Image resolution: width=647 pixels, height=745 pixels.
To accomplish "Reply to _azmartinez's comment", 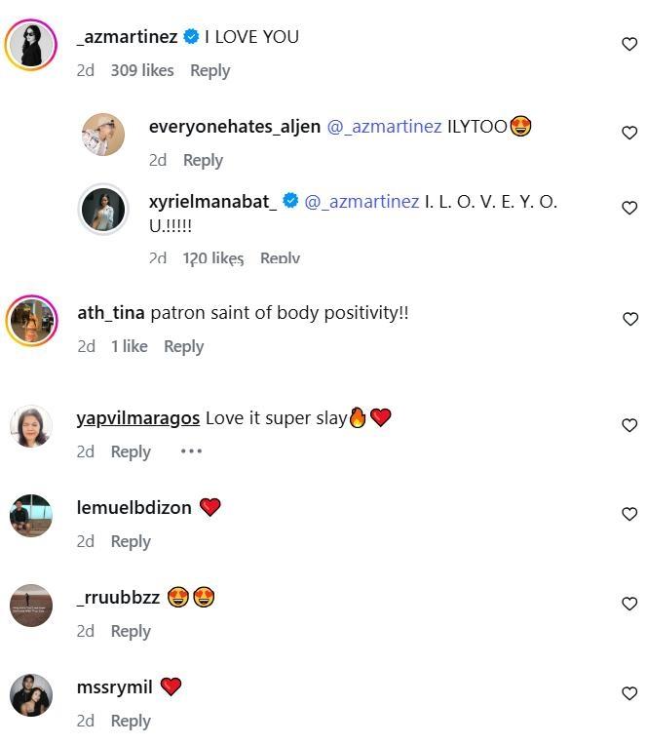I will tap(209, 70).
